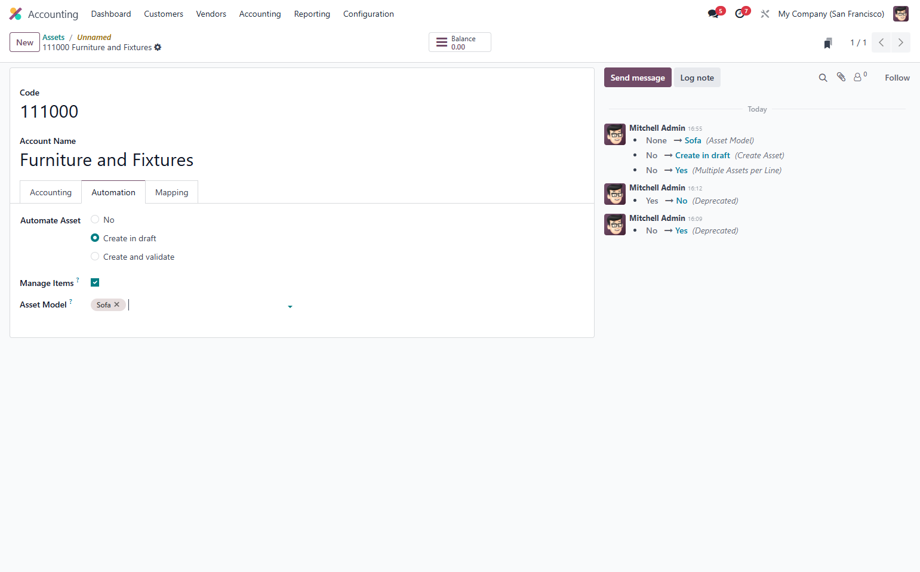Switch to the Accounting form tab
920x572 pixels.
pos(51,192)
